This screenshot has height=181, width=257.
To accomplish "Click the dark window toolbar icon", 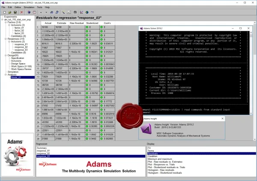I will (x=75, y=12).
